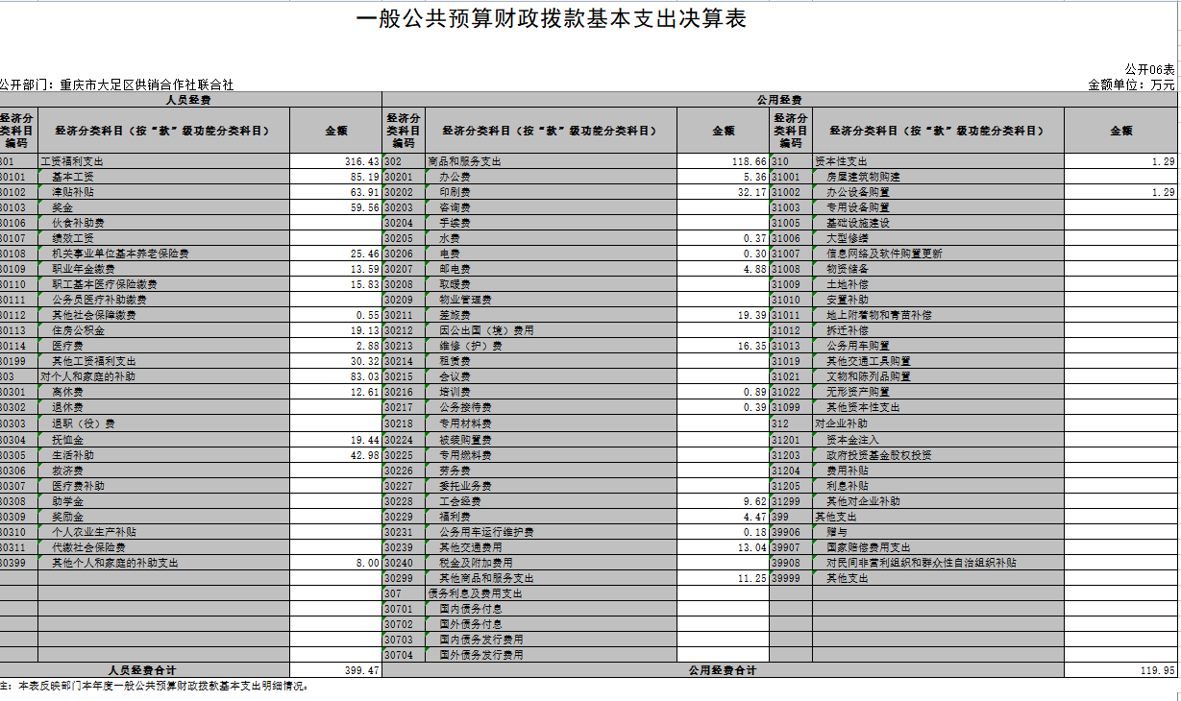
Task: Select the table title 一般公共预算财政拨款基本支出决算表
Action: click(551, 19)
